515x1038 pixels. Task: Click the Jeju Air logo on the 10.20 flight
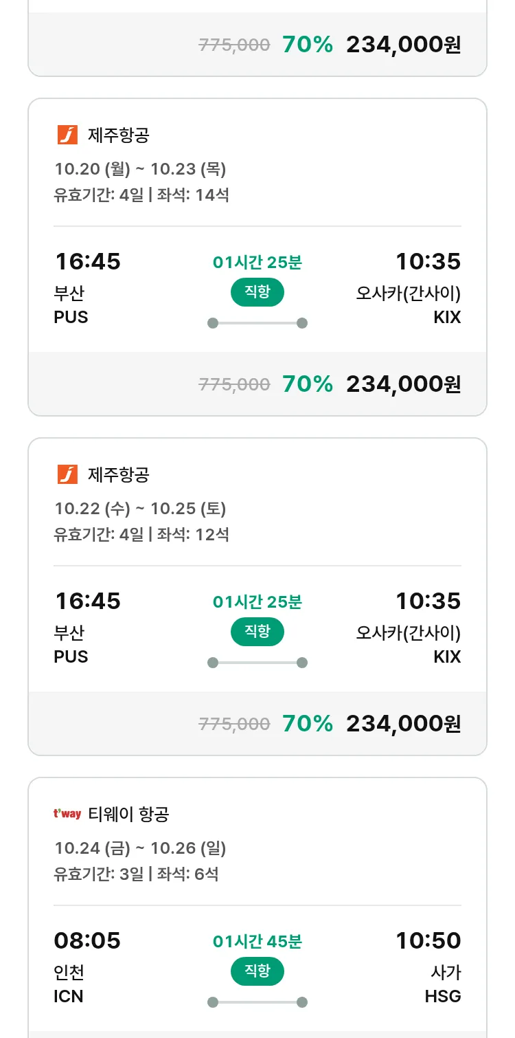tap(67, 135)
